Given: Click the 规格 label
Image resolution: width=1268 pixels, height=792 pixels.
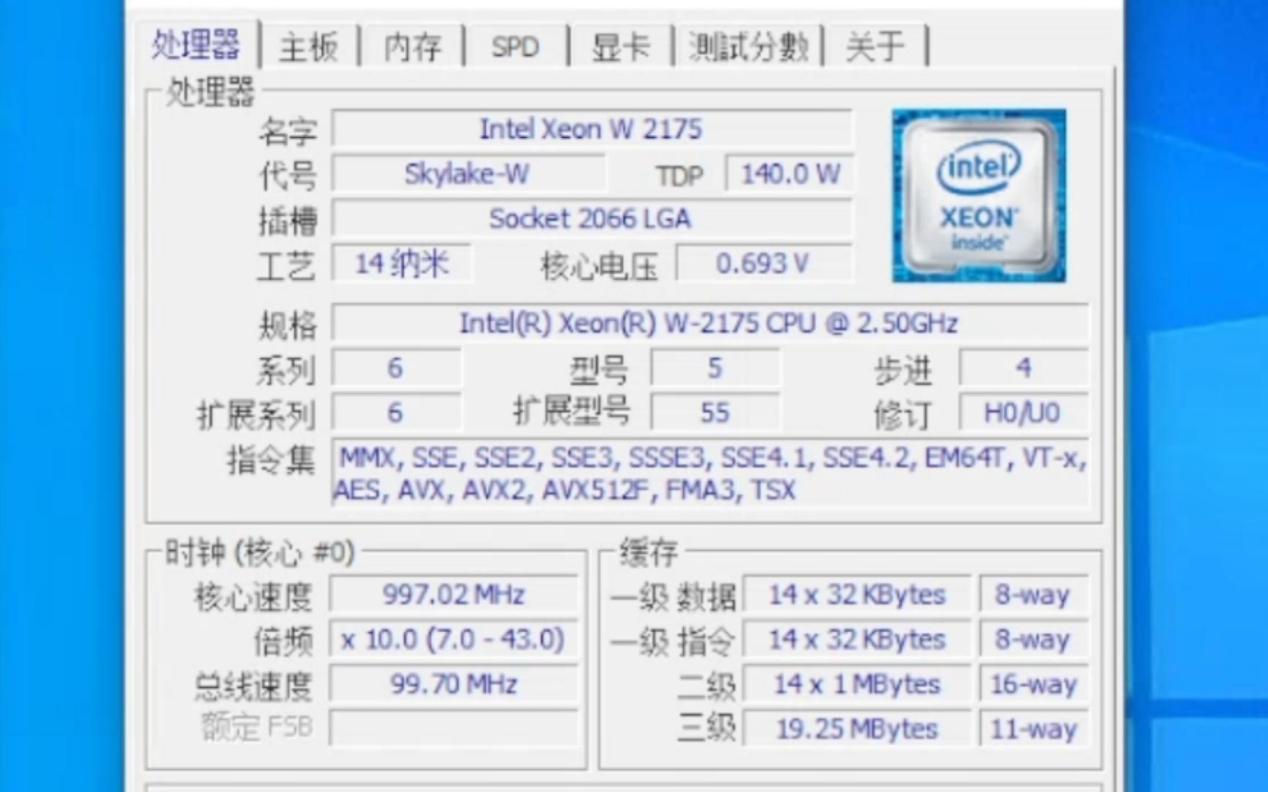Looking at the screenshot, I should tap(288, 325).
